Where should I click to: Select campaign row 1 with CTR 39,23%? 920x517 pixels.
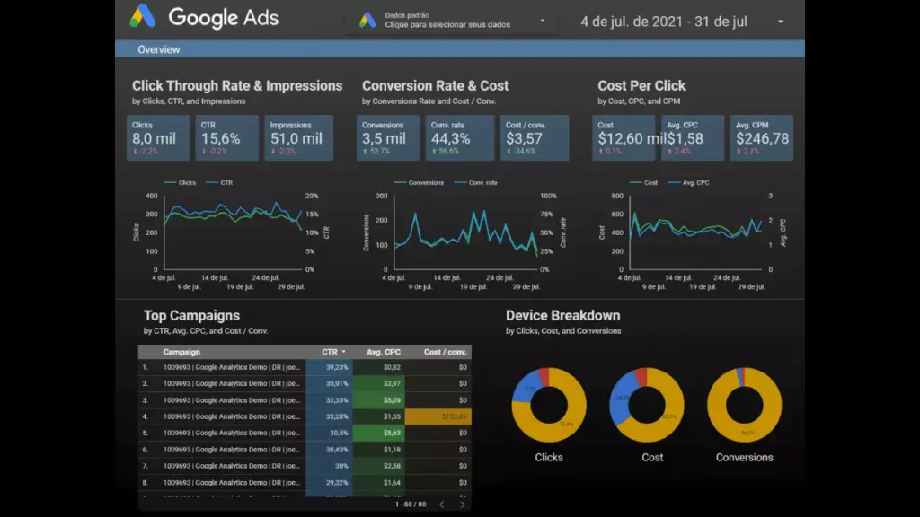(x=305, y=367)
